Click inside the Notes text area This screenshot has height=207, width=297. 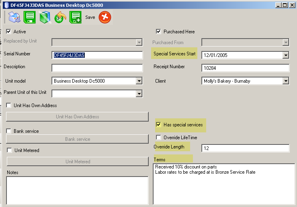(77, 191)
